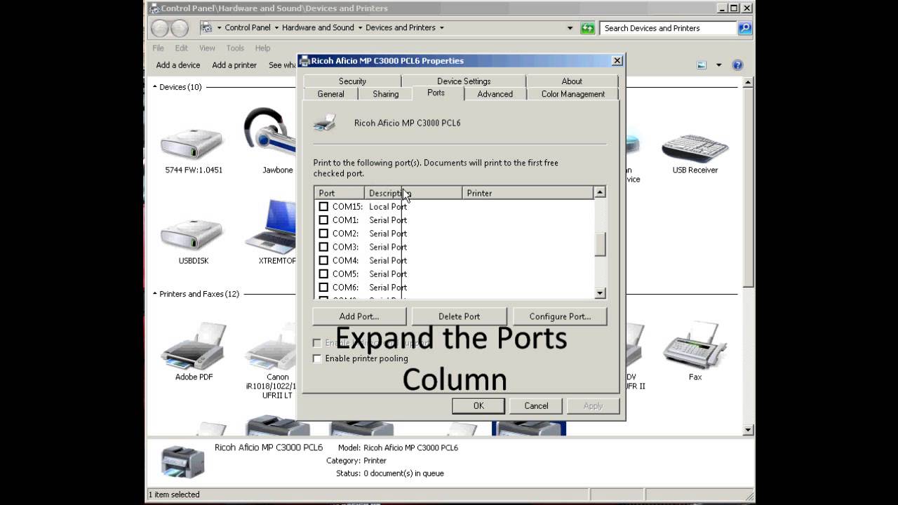Close the Ricoh Properties dialog
The width and height of the screenshot is (898, 505).
[617, 60]
